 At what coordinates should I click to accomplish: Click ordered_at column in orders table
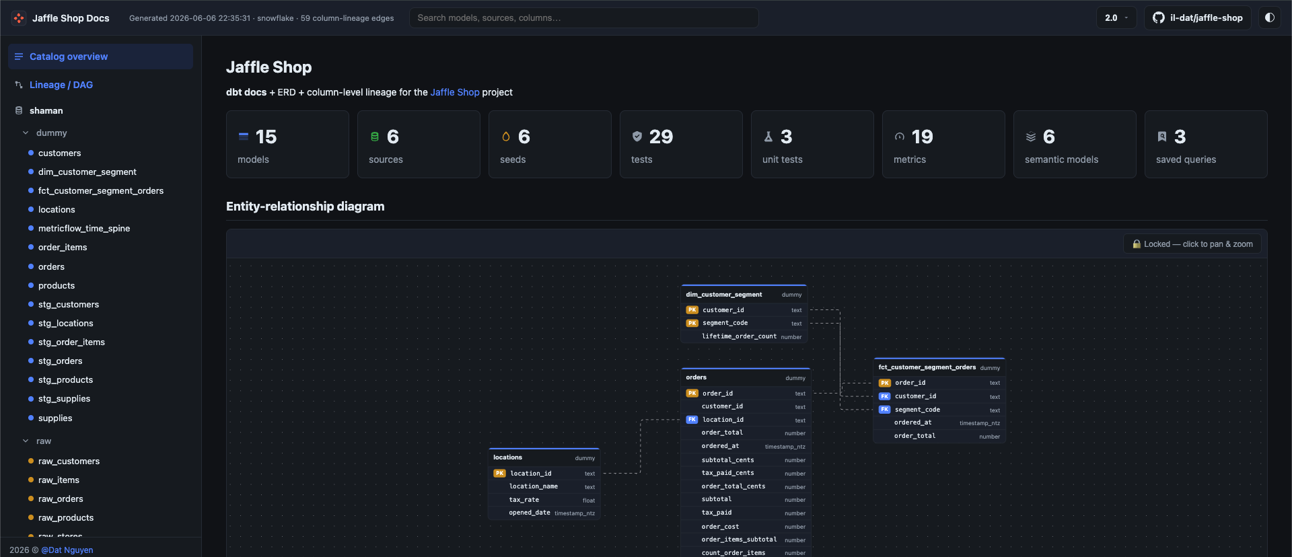(746, 446)
